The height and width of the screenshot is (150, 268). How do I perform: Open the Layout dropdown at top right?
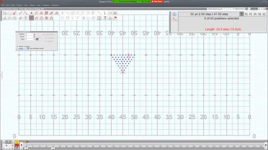221,9
